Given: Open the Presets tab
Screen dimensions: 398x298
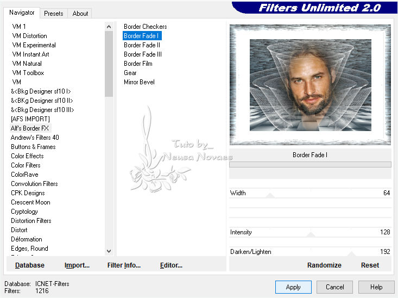Looking at the screenshot, I should tap(54, 14).
